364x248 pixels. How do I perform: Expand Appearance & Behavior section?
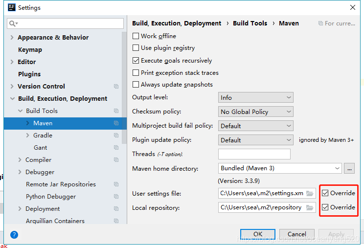[x=12, y=37]
